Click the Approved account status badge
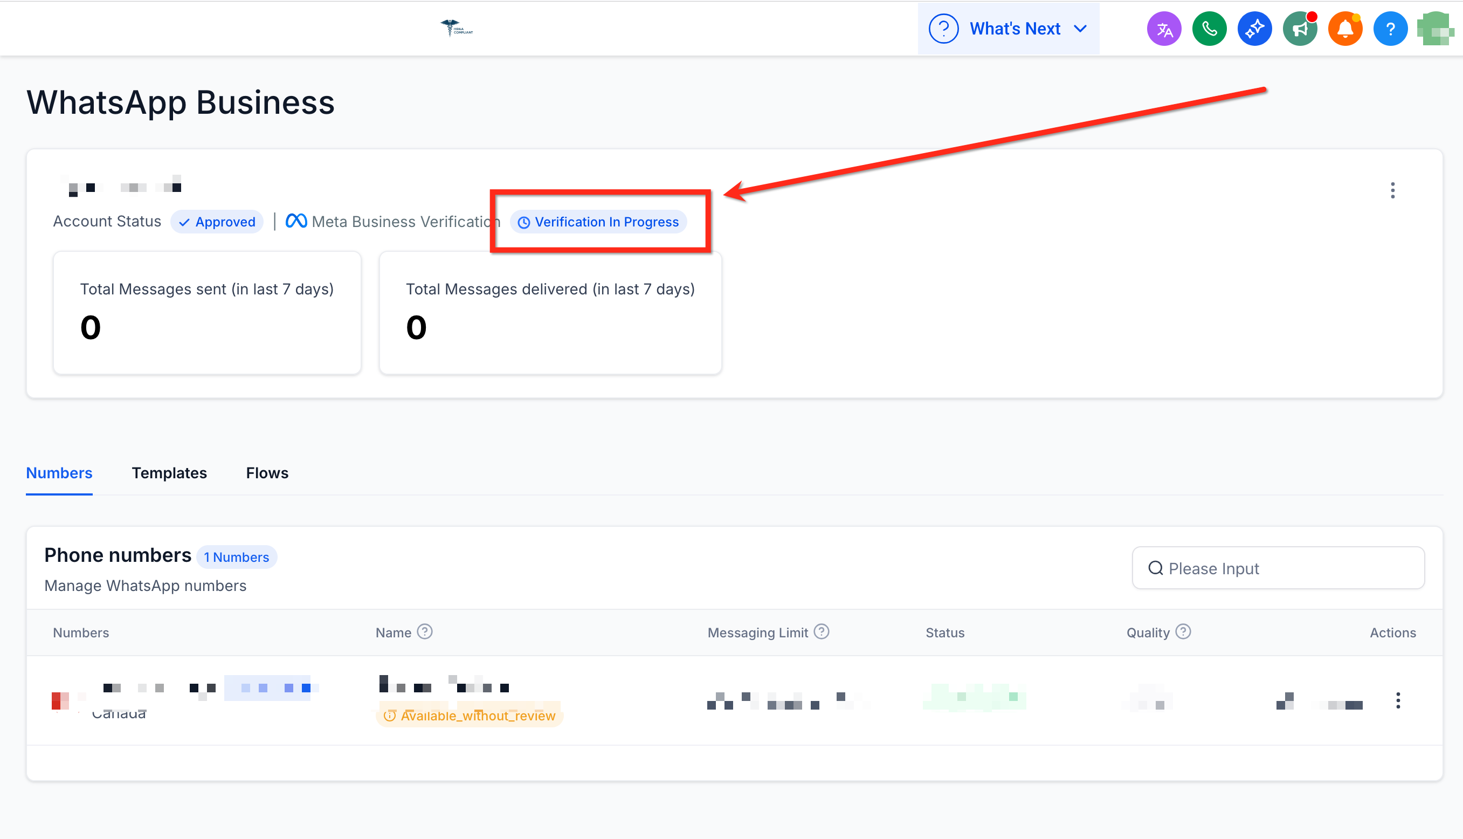 point(217,222)
